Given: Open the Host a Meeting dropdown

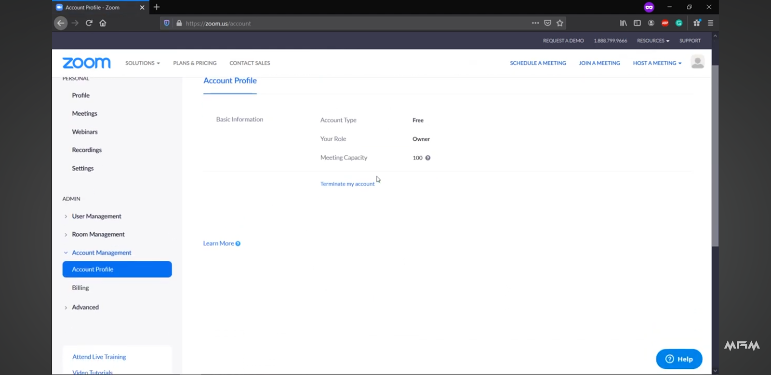Looking at the screenshot, I should point(657,63).
